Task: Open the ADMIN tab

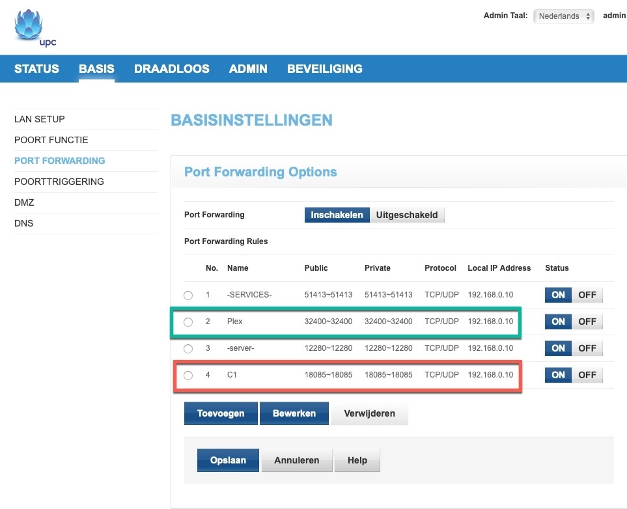Action: pyautogui.click(x=248, y=69)
